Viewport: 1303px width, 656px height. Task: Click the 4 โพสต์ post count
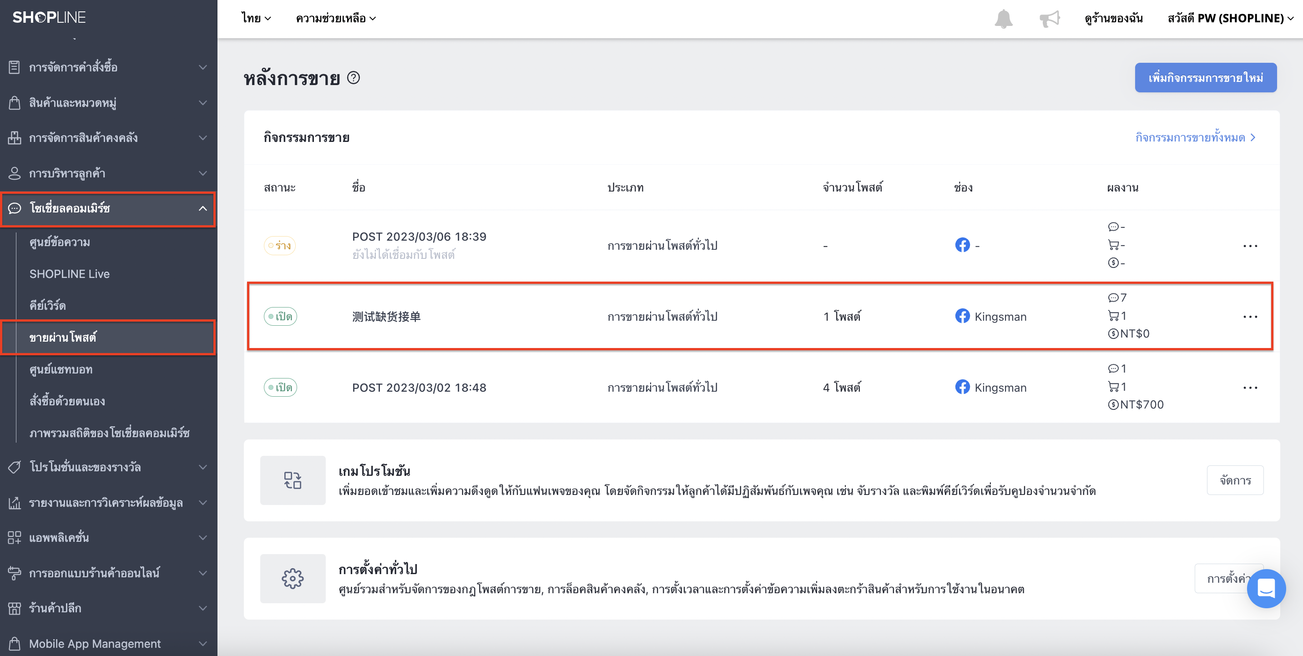coord(842,388)
